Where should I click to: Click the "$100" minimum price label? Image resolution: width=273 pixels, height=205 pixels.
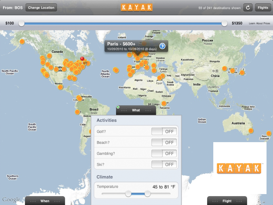coord(10,23)
